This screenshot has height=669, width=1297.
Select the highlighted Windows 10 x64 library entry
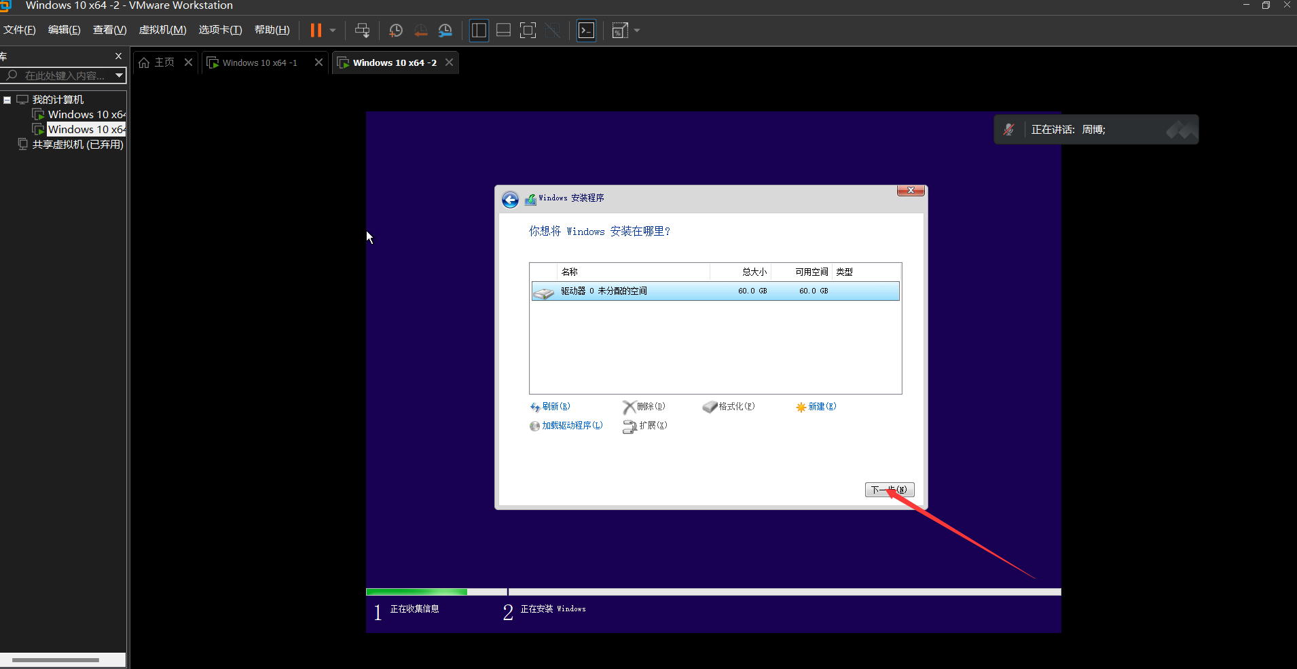[x=86, y=130]
